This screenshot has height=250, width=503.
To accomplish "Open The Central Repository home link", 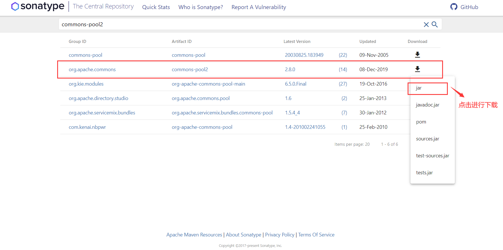I will [103, 6].
